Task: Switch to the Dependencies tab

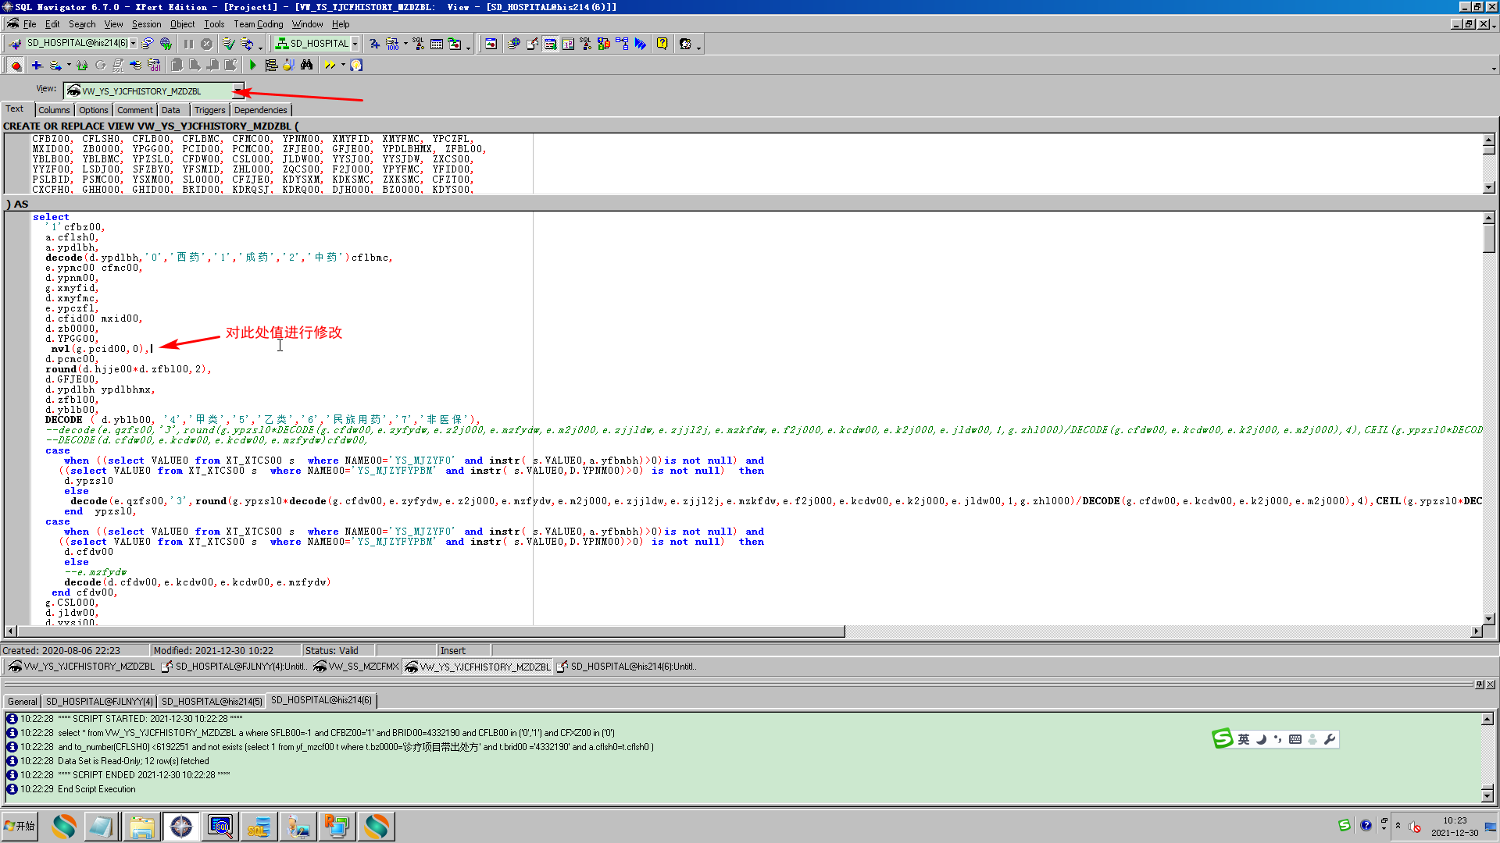Action: (x=260, y=110)
